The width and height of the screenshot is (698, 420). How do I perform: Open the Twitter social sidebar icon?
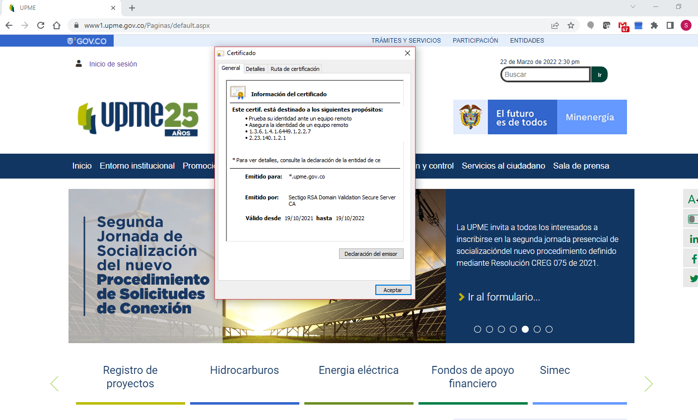(x=693, y=278)
